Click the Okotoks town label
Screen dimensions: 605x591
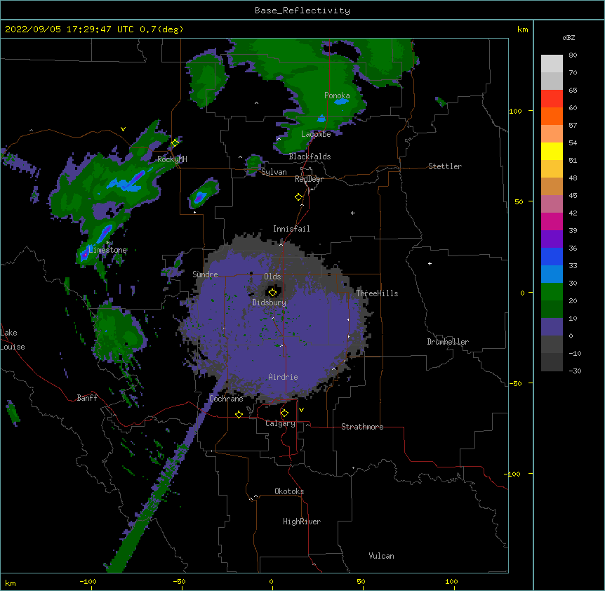click(x=289, y=491)
